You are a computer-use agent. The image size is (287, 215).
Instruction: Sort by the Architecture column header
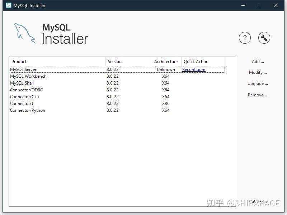coord(165,61)
